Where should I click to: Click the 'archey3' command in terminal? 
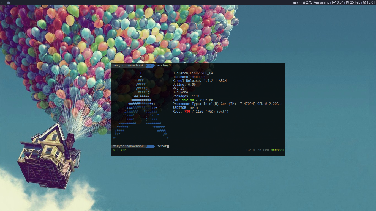click(x=164, y=66)
